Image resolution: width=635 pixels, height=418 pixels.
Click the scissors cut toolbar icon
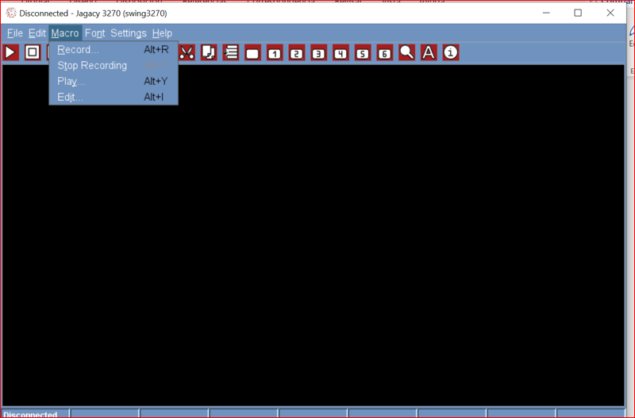coord(187,52)
